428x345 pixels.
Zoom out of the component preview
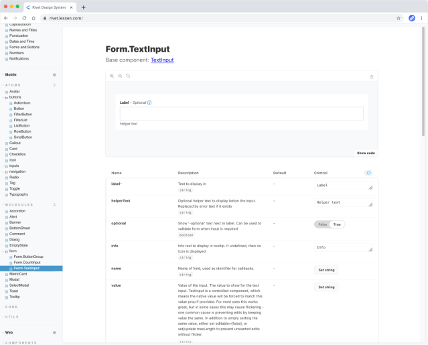click(120, 76)
